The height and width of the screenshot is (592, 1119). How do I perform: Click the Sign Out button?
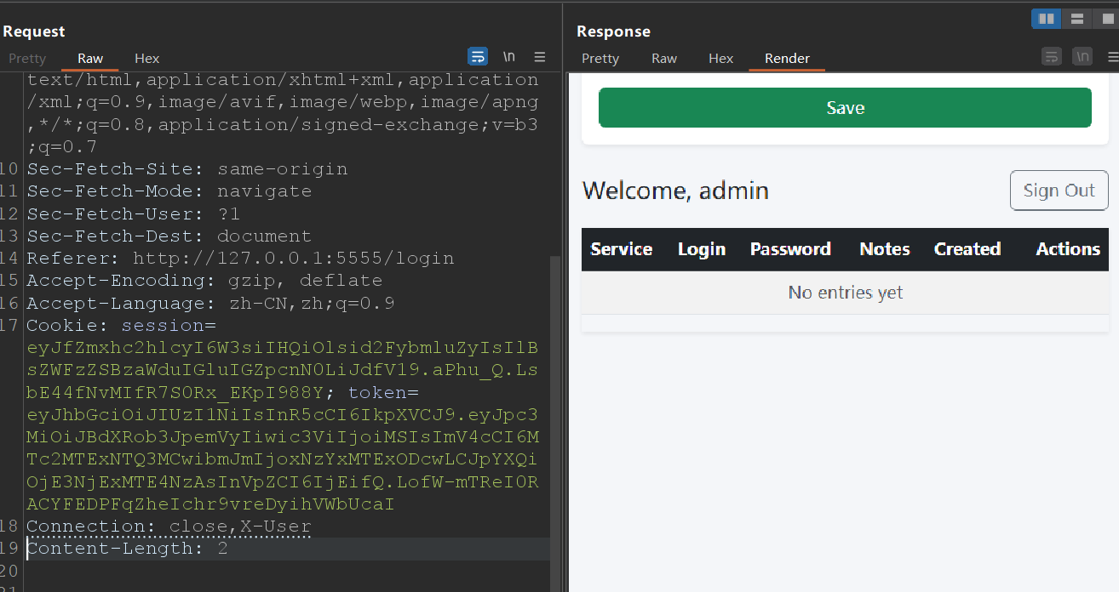click(1059, 191)
